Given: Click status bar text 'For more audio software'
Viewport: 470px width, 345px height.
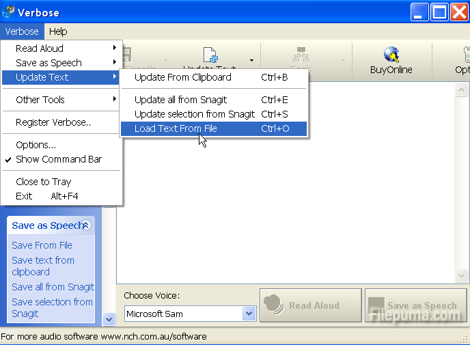Looking at the screenshot, I should 49,337.
